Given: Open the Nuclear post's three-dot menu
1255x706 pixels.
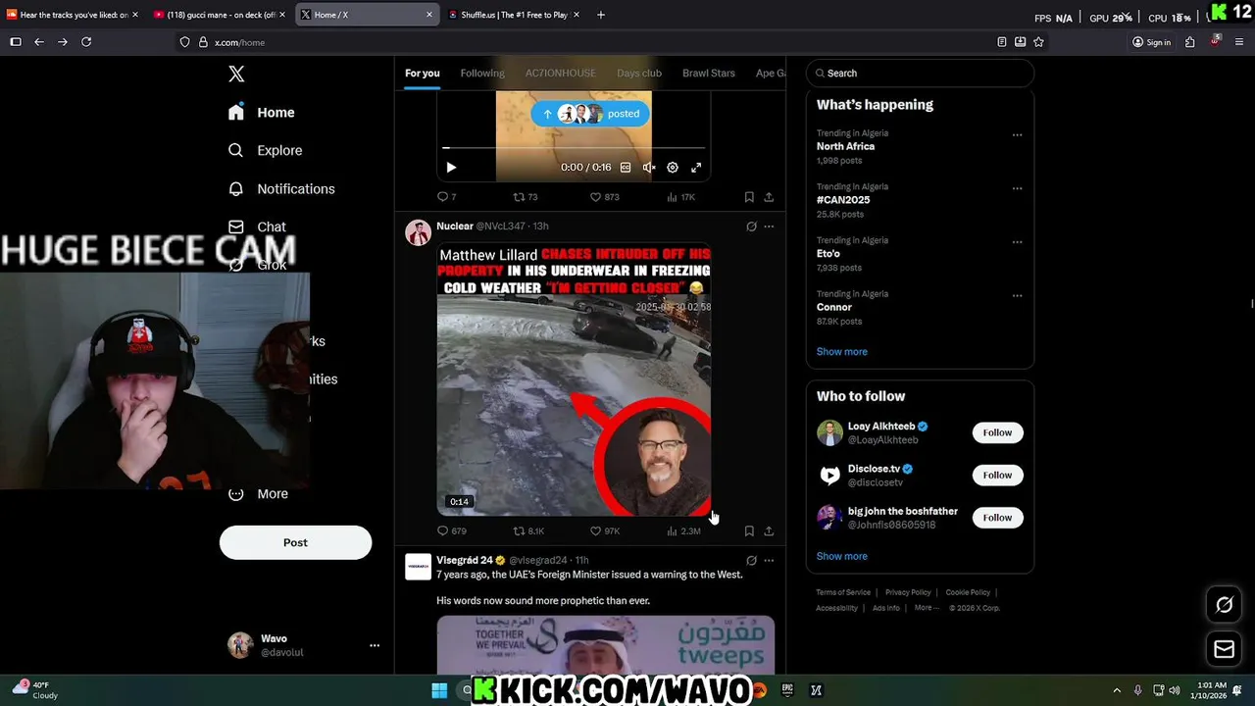Looking at the screenshot, I should pyautogui.click(x=769, y=227).
